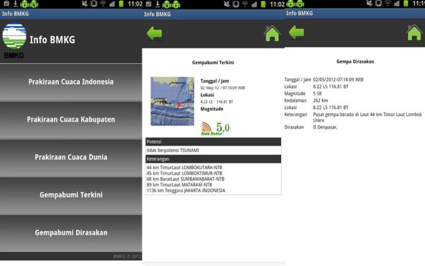Open Gempabumi Dirasakan menu item

pyautogui.click(x=71, y=233)
